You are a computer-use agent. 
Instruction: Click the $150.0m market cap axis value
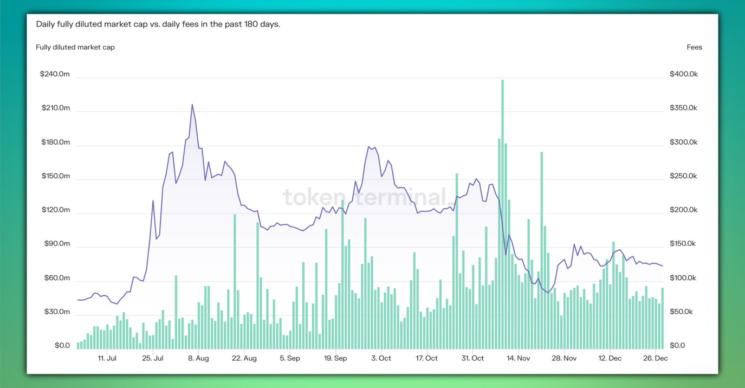click(55, 176)
